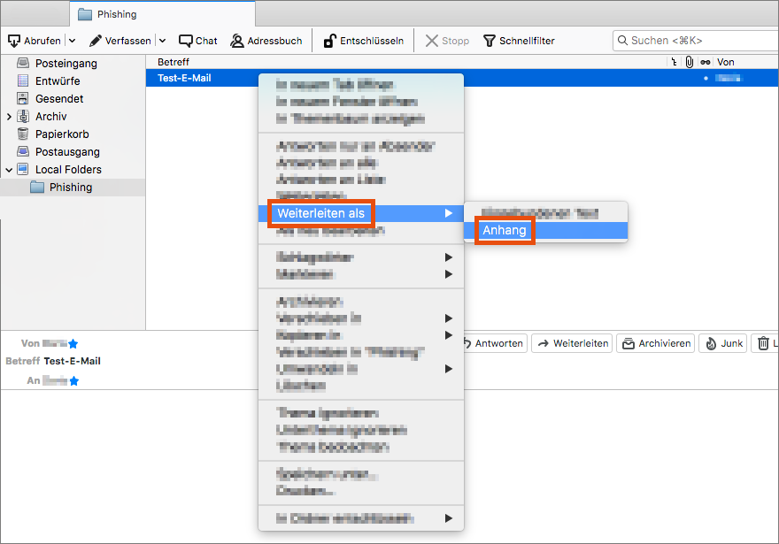This screenshot has height=544, width=779.
Task: Toggle the star next to recipient name
Action: point(74,380)
